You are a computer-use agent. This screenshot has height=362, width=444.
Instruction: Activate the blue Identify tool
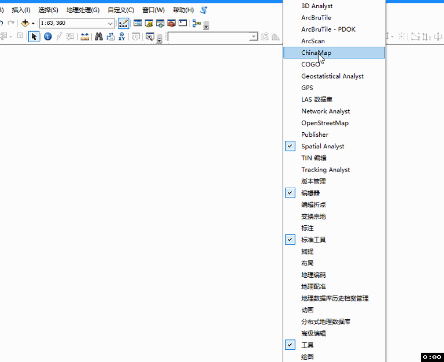[48, 36]
